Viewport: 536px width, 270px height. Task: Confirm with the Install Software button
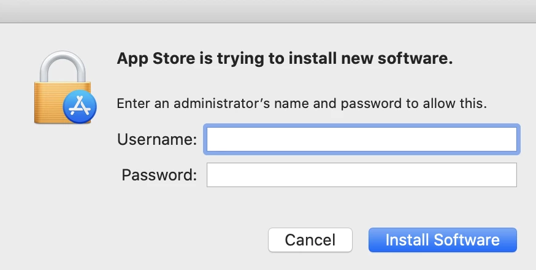pyautogui.click(x=443, y=240)
